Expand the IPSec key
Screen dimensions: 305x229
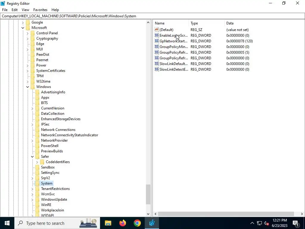click(x=32, y=124)
